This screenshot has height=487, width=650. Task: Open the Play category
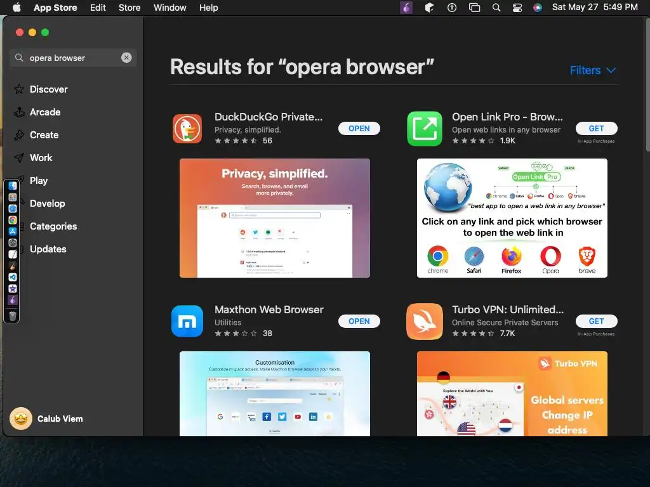point(39,180)
